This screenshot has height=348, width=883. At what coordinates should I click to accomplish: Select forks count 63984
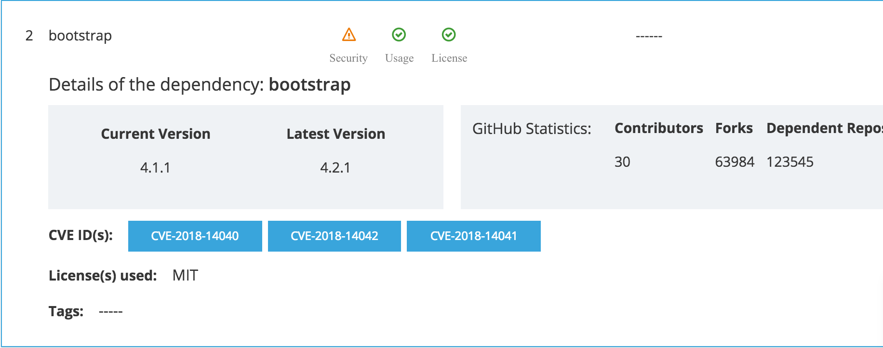tap(735, 162)
